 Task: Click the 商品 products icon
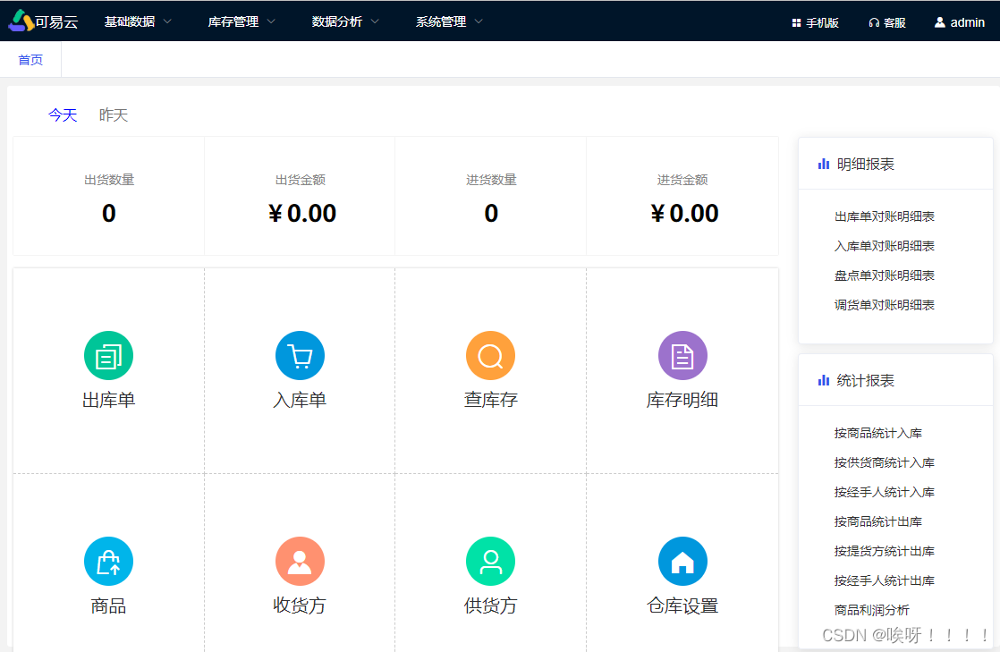point(108,561)
